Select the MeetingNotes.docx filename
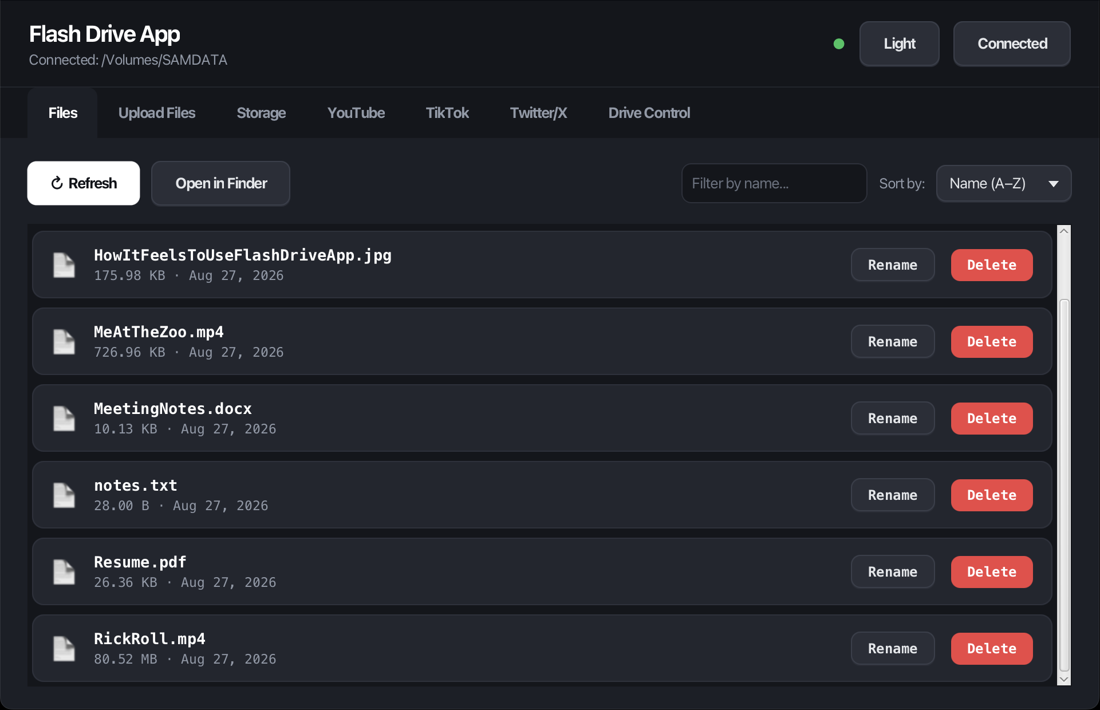Viewport: 1100px width, 710px height. click(173, 409)
